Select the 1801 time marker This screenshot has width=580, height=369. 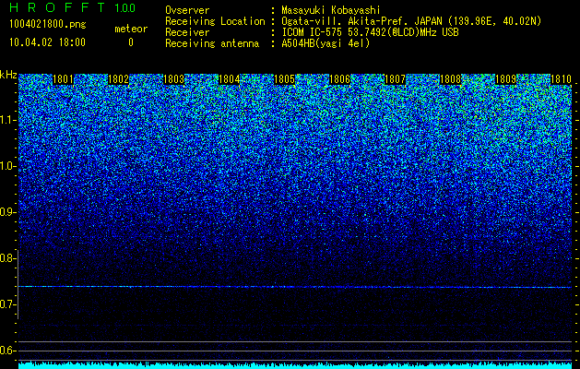[x=64, y=79]
